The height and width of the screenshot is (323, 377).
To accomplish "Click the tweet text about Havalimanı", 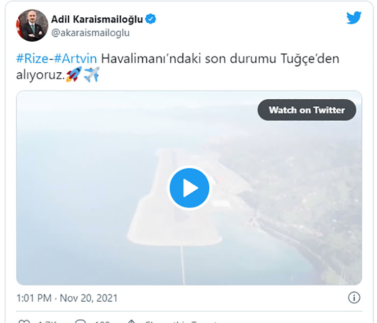I will click(178, 67).
